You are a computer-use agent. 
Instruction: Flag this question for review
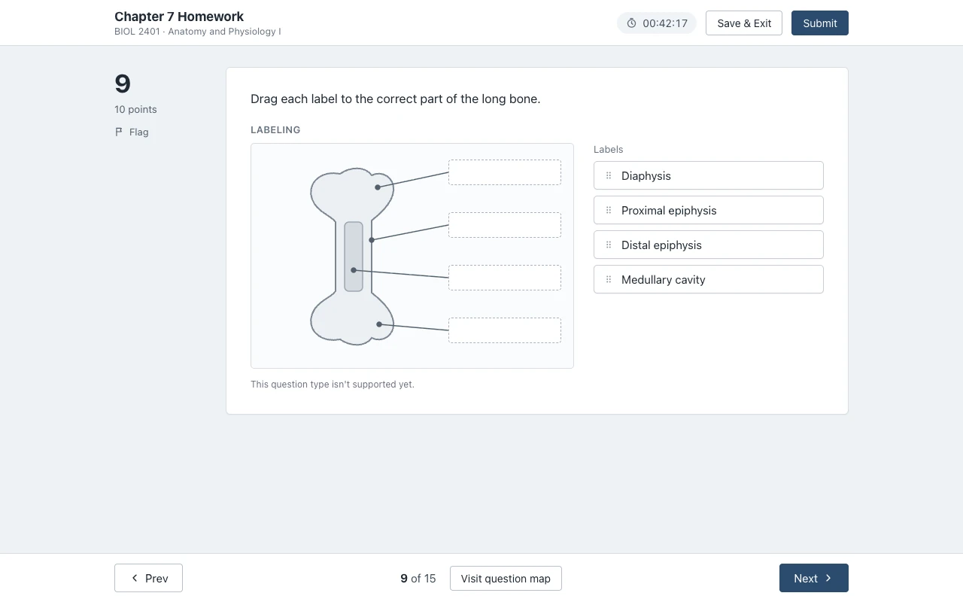pyautogui.click(x=132, y=132)
